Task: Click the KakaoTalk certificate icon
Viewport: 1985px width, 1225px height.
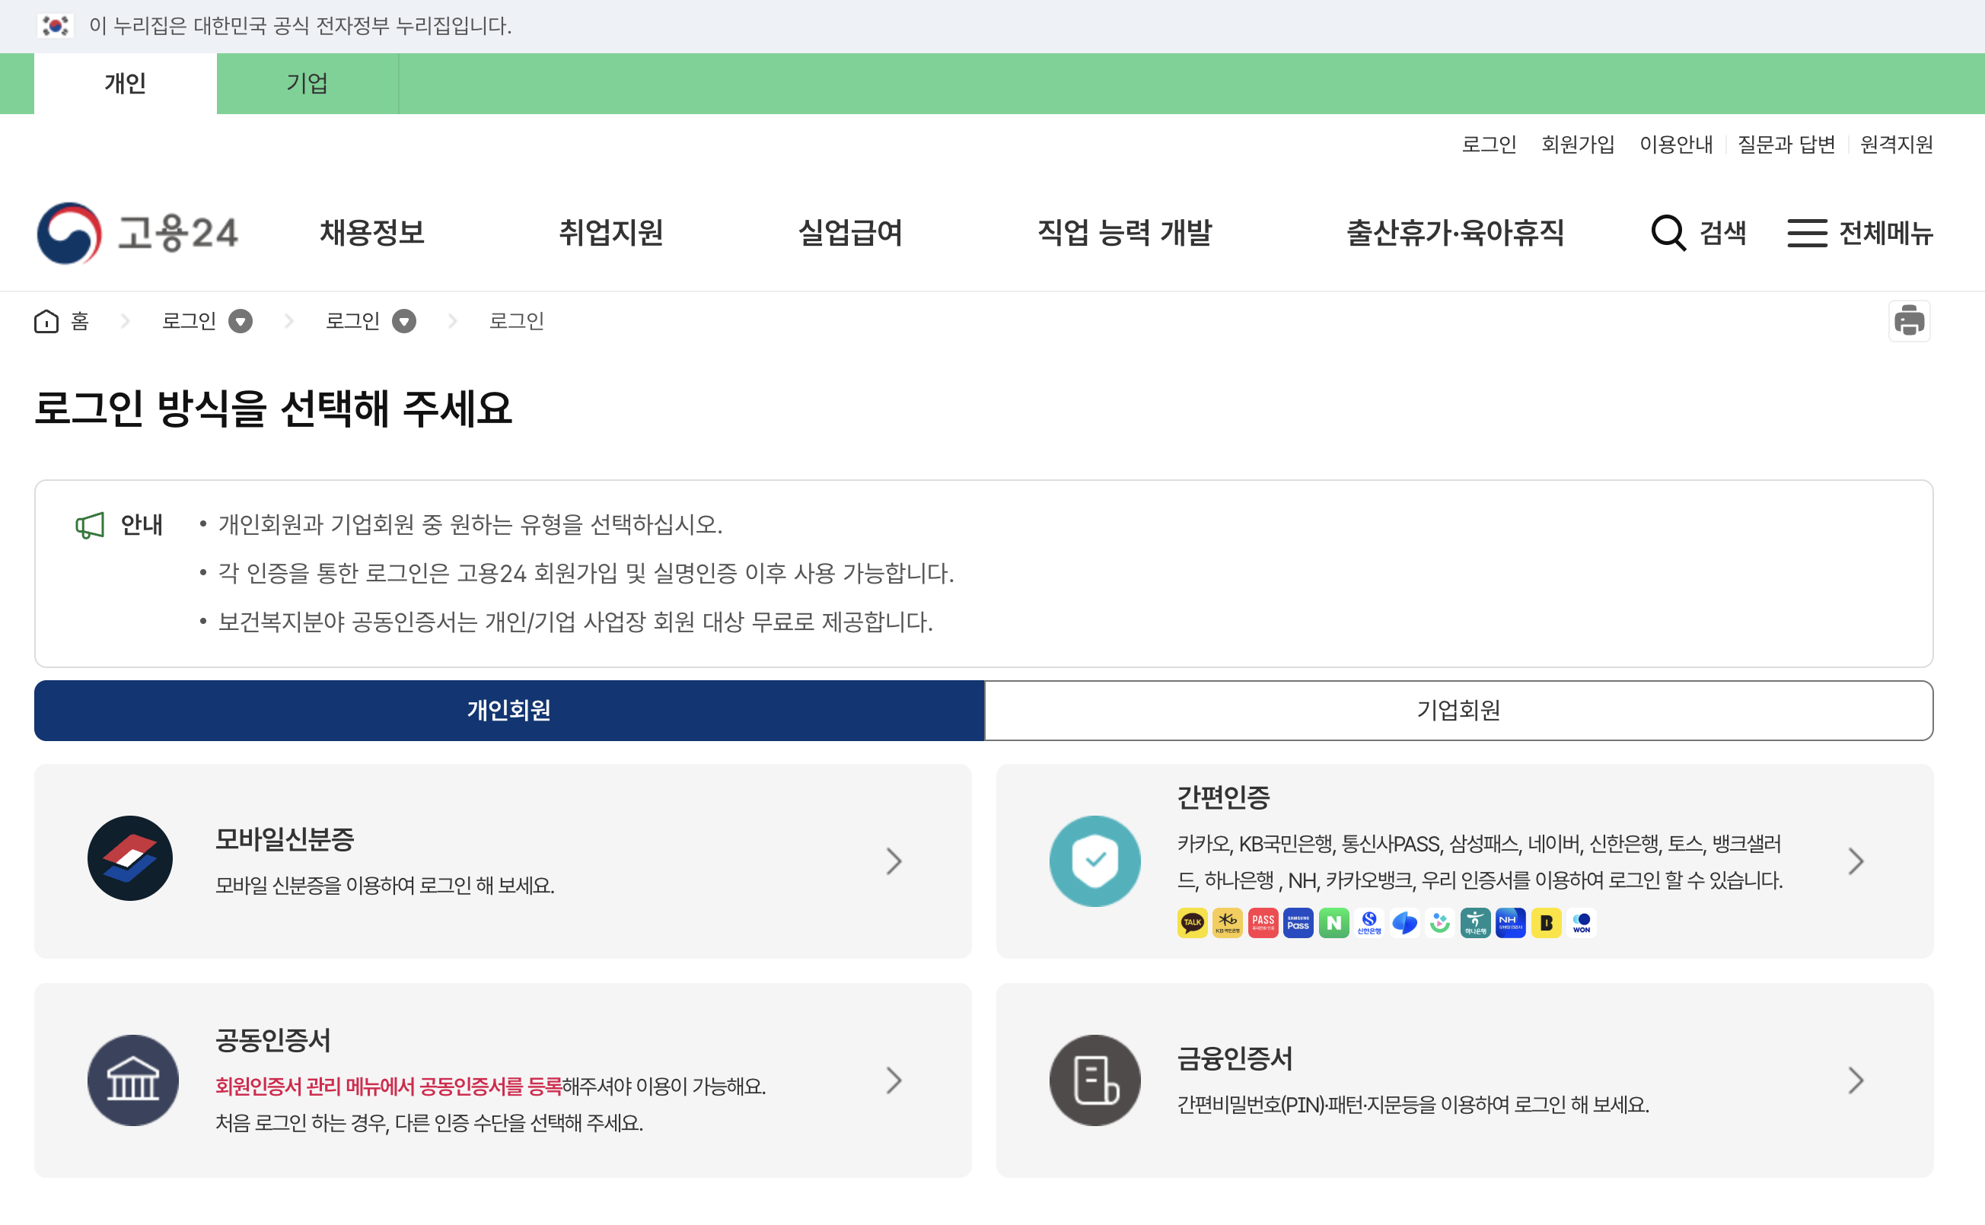Action: click(1192, 923)
